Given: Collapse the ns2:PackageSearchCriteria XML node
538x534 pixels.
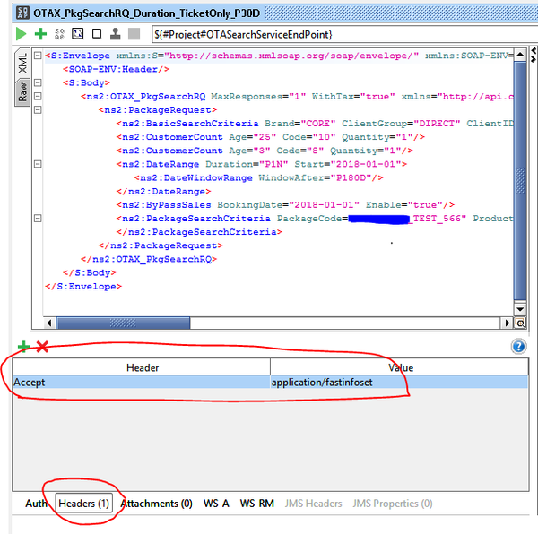Looking at the screenshot, I should coord(38,218).
